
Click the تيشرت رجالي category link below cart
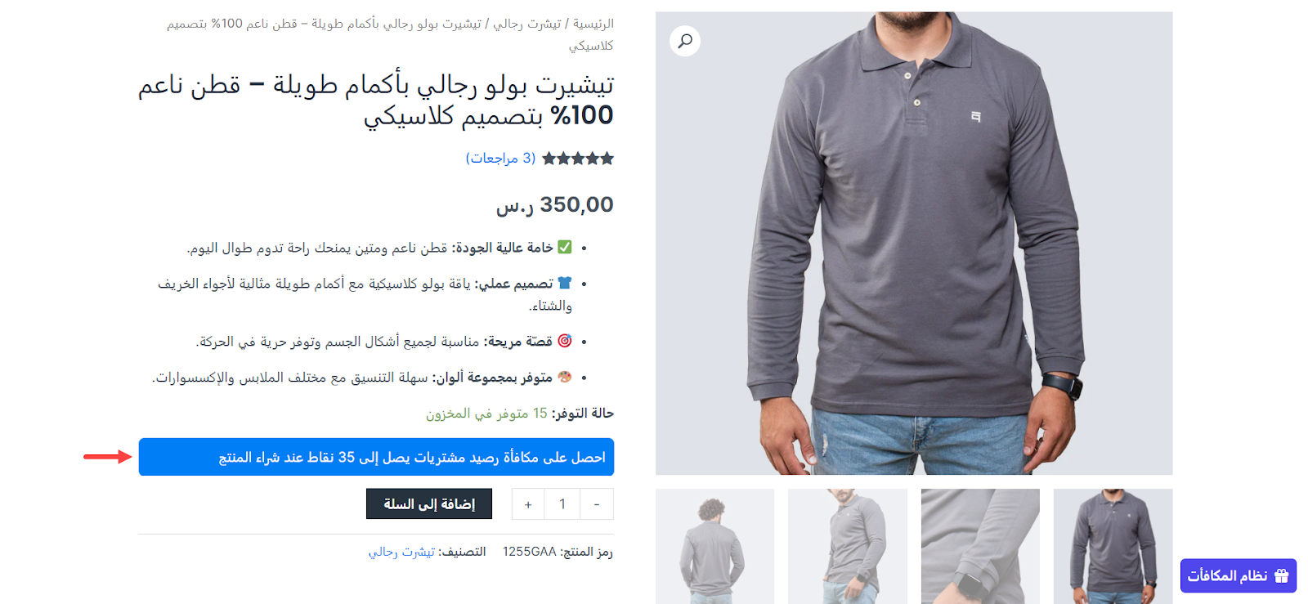pos(401,552)
